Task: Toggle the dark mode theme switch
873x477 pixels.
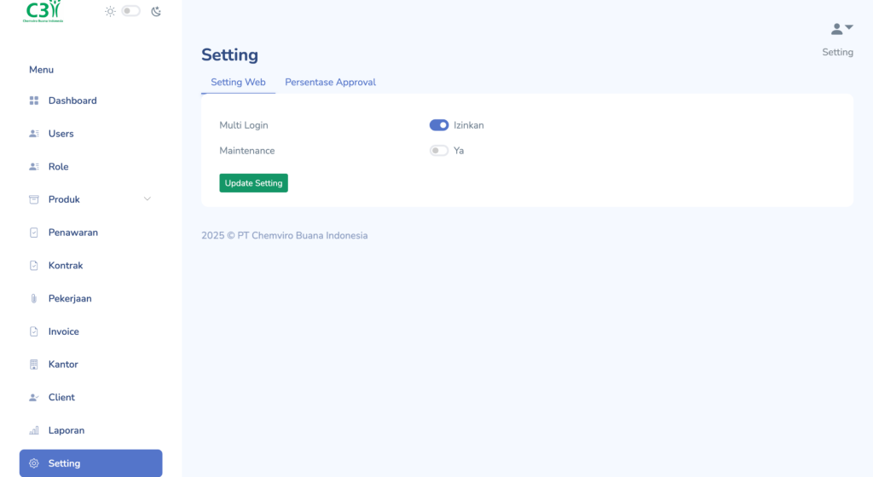Action: (x=131, y=11)
